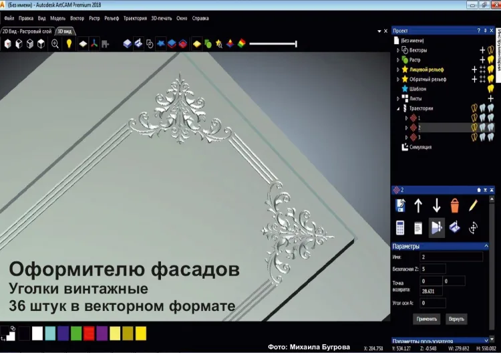Open the Траектория menu
Image resolution: width=501 pixels, height=353 pixels.
pyautogui.click(x=135, y=18)
